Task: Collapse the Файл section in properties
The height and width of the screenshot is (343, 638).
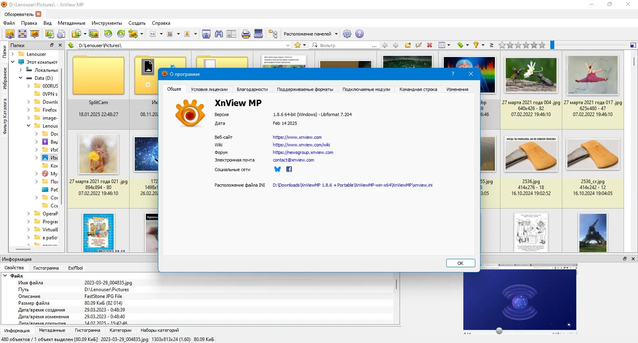Action: click(5, 276)
